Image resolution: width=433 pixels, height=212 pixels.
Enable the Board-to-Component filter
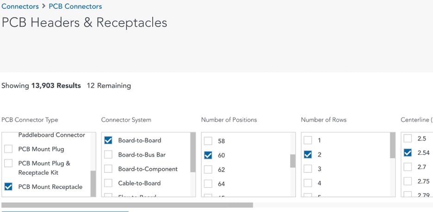[108, 169]
